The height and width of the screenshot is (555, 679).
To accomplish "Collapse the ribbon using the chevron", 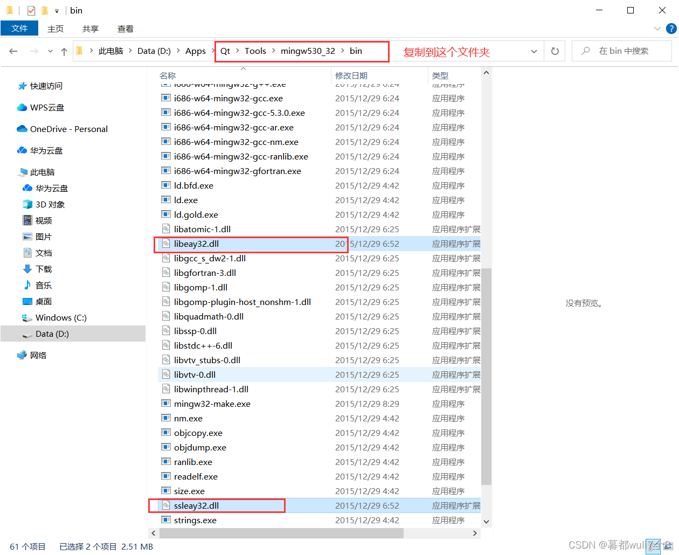I will (x=657, y=29).
